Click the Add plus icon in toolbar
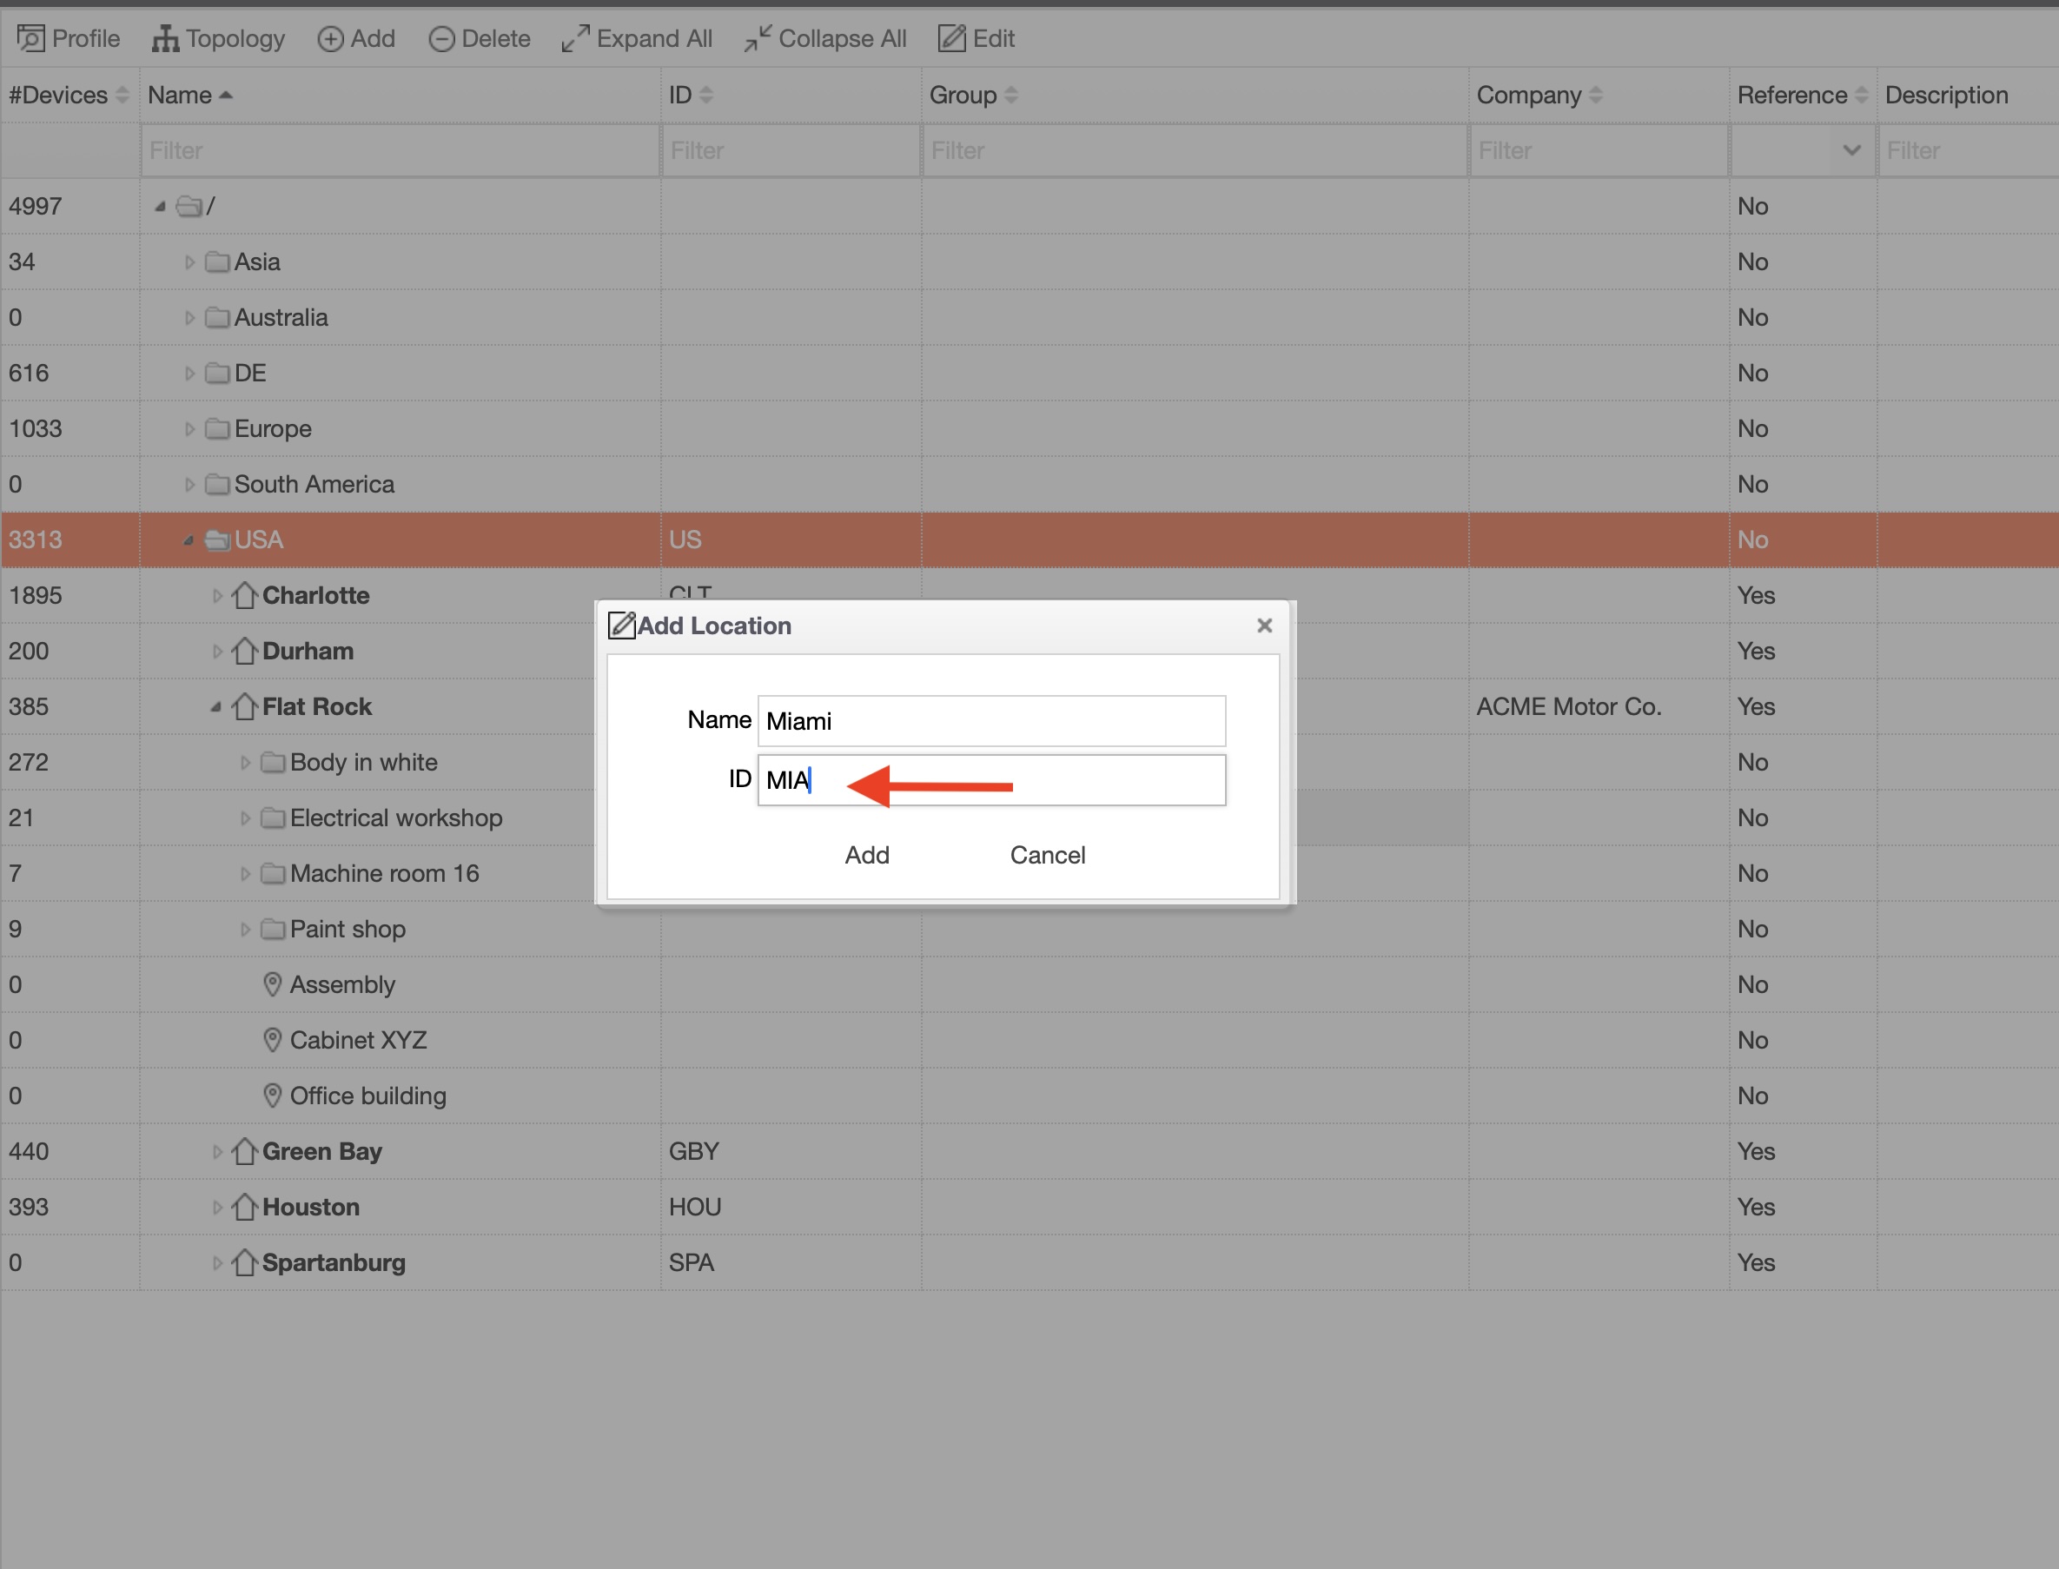Screen dimensions: 2059x1569 pyautogui.click(x=330, y=38)
